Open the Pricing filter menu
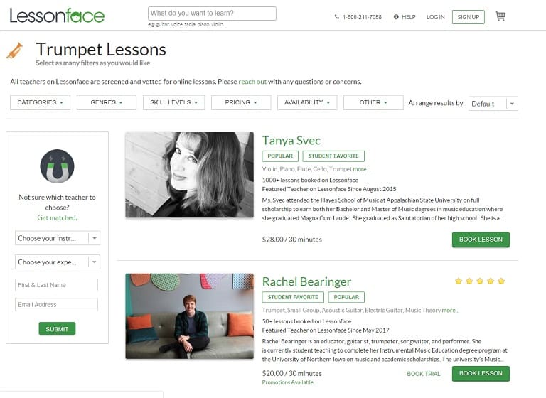Image resolution: width=546 pixels, height=398 pixels. pos(241,102)
